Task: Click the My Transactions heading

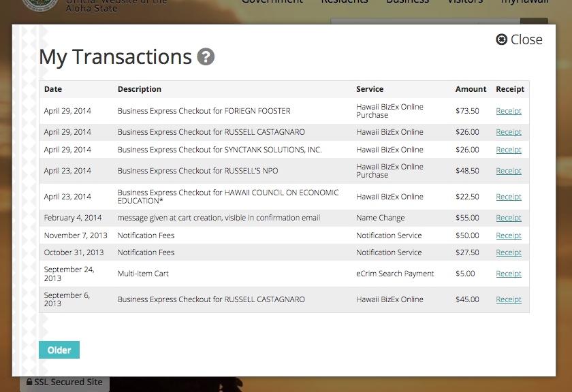Action: tap(115, 57)
